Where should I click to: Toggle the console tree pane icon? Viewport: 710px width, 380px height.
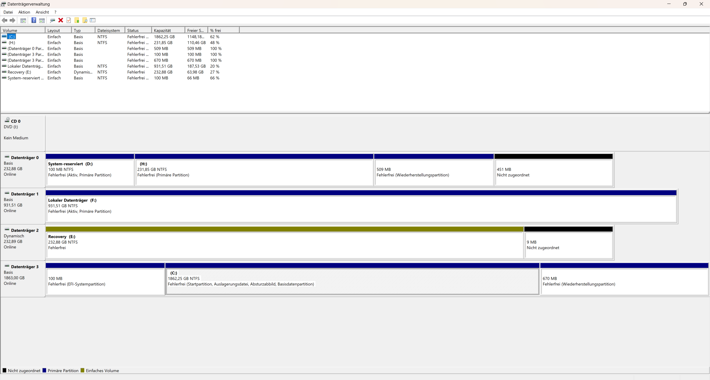23,20
